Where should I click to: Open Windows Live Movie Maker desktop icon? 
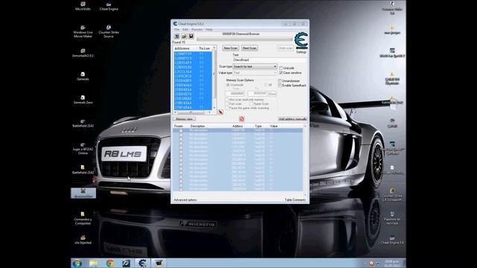tap(83, 31)
